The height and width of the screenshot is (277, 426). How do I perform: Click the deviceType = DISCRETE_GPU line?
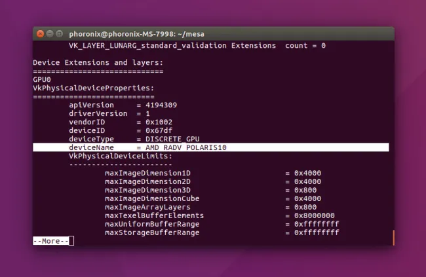tap(134, 139)
